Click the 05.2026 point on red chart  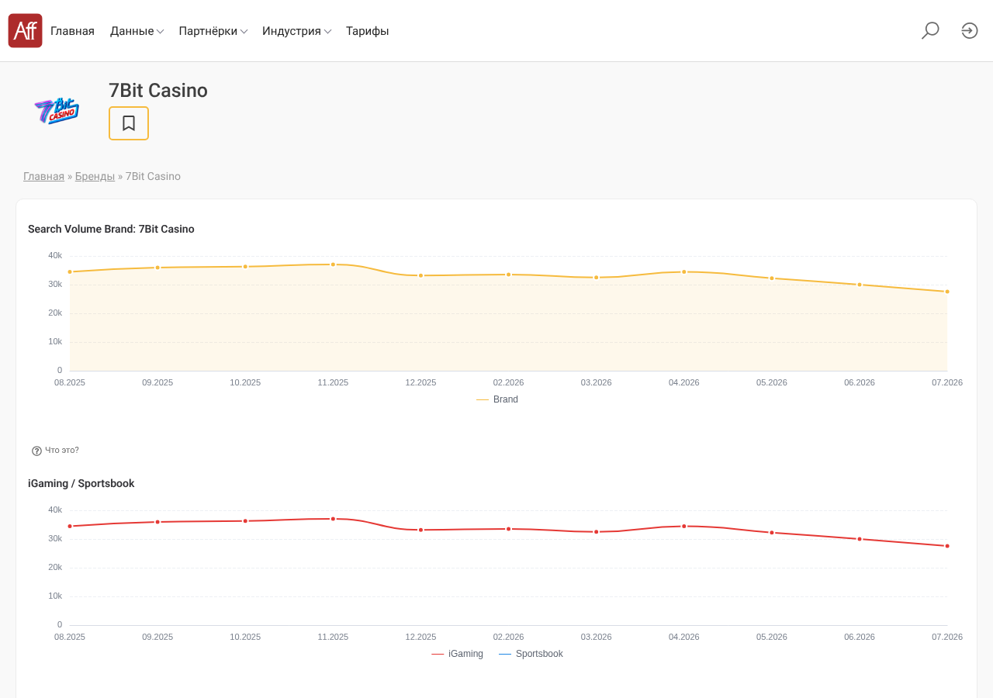click(772, 533)
